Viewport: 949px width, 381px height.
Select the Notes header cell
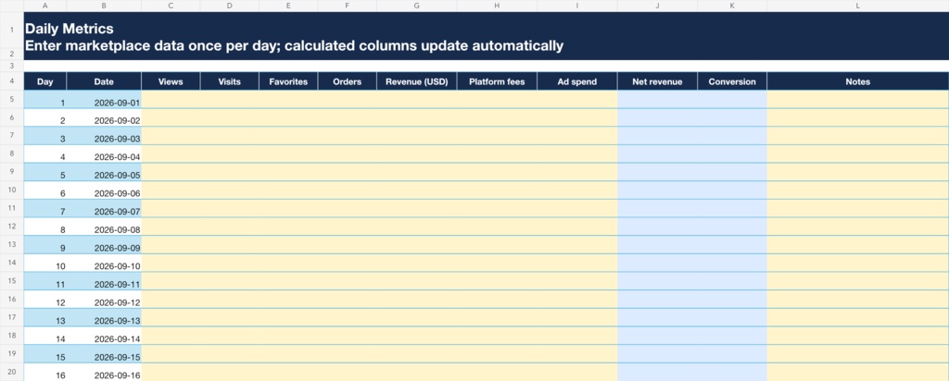pyautogui.click(x=857, y=81)
